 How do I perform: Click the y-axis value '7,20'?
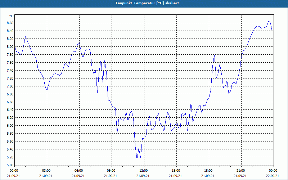[10, 78]
